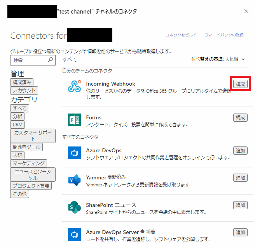Filter by カスタマー サポート category
Viewport: 255px width, 248px height.
pyautogui.click(x=33, y=136)
